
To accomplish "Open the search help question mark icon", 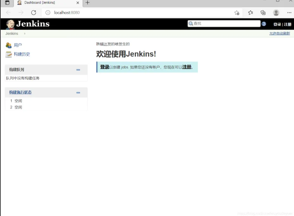I will click(x=264, y=24).
